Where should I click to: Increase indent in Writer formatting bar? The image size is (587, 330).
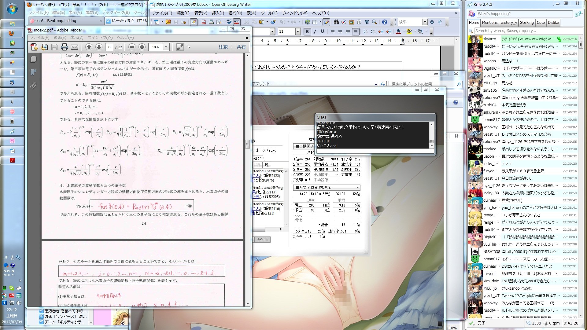tap(389, 31)
